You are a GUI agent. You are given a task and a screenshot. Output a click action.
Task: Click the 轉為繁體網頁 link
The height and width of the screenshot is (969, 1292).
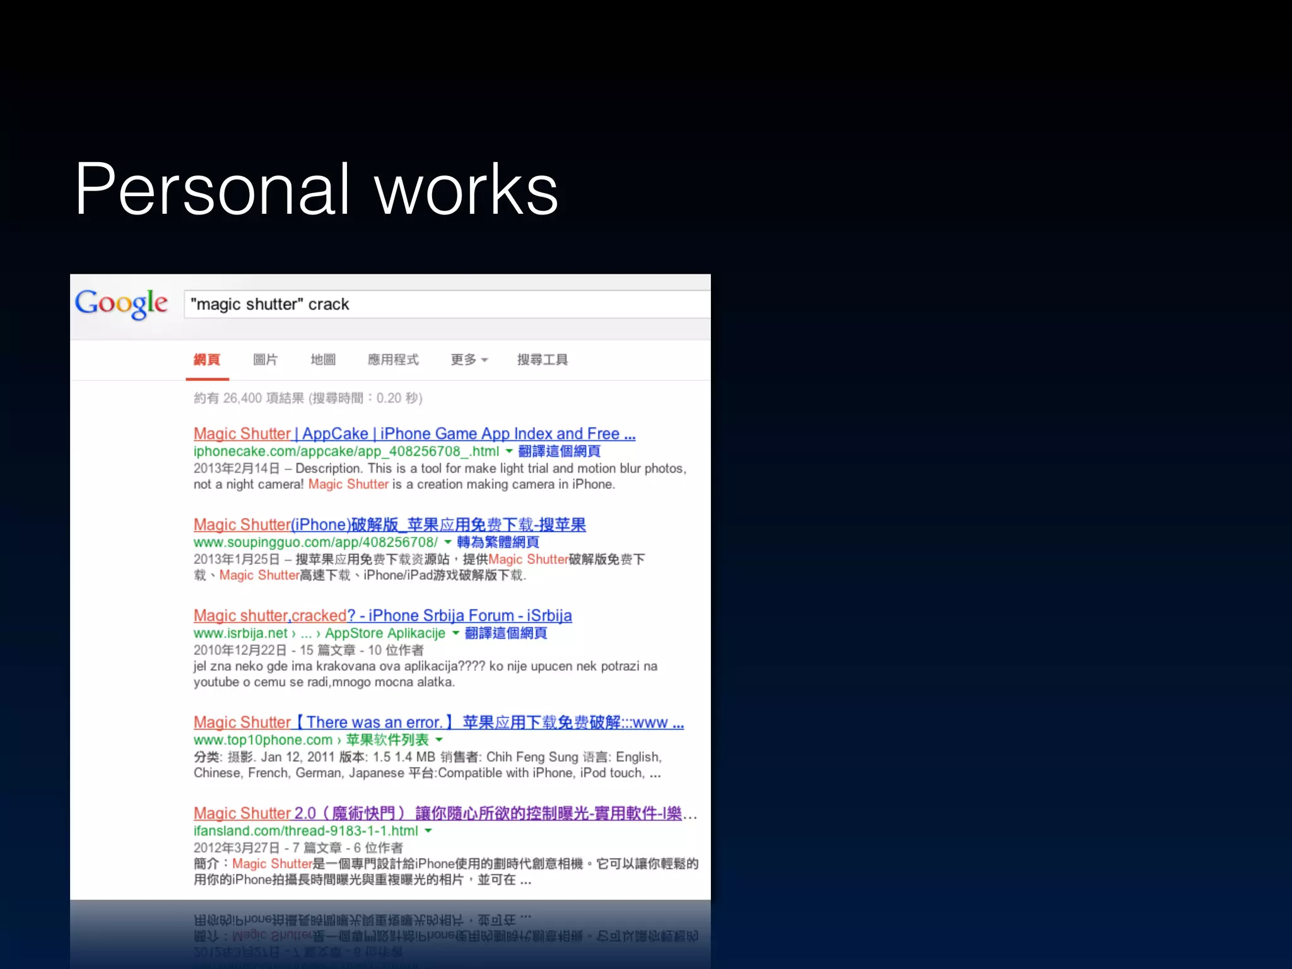(498, 542)
